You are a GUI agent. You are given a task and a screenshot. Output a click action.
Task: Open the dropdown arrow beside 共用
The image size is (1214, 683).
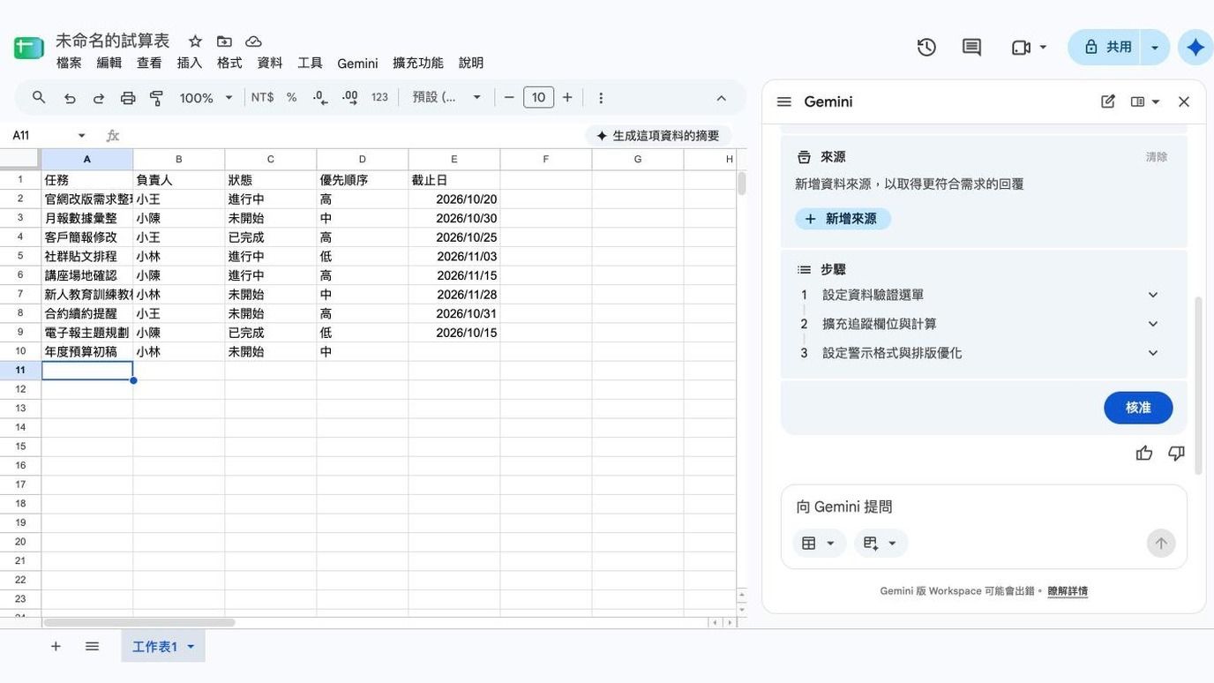tap(1155, 48)
